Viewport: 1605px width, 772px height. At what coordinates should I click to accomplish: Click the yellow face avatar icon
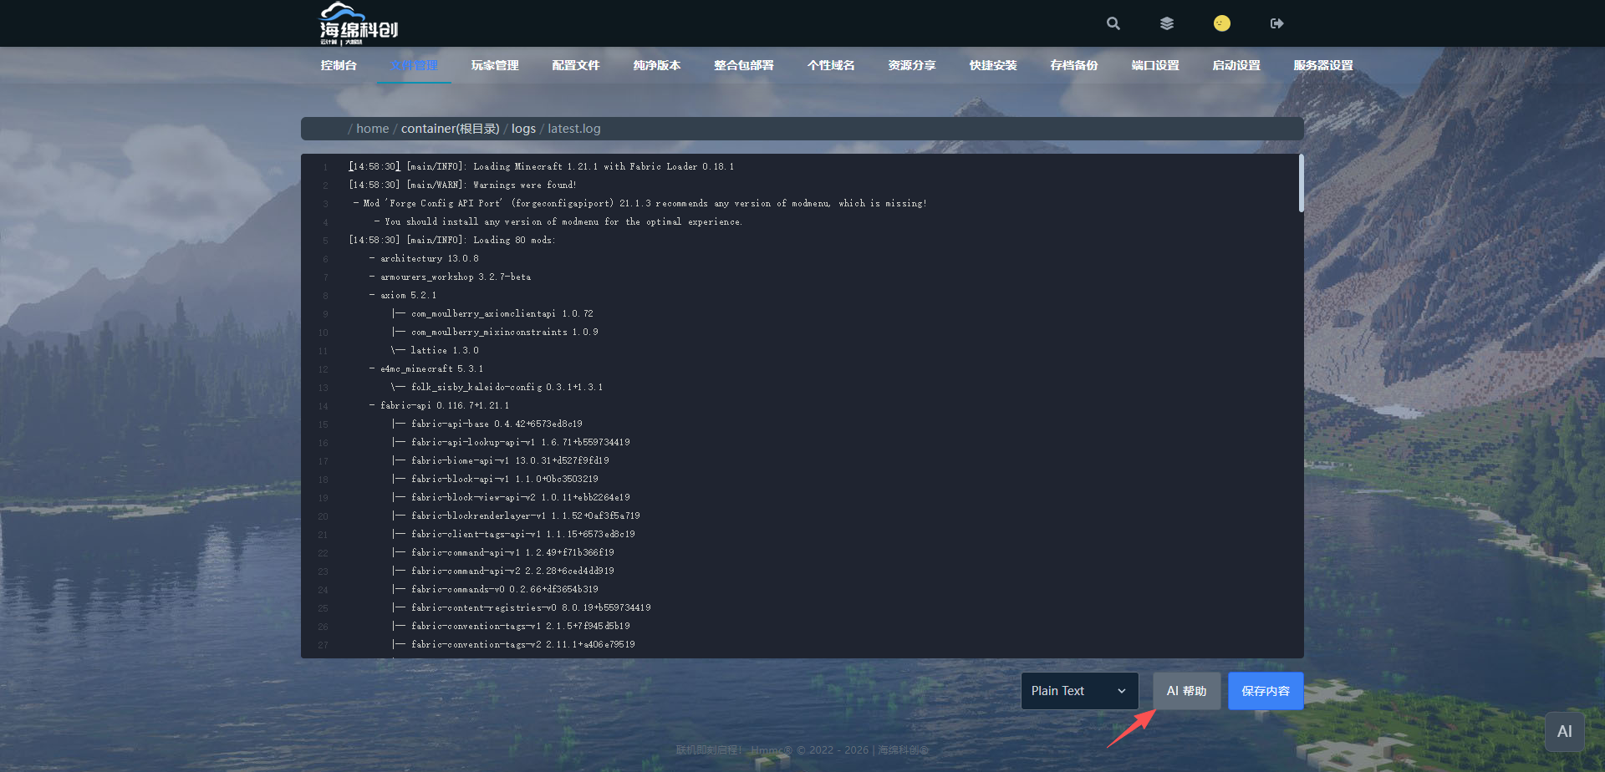[1221, 23]
